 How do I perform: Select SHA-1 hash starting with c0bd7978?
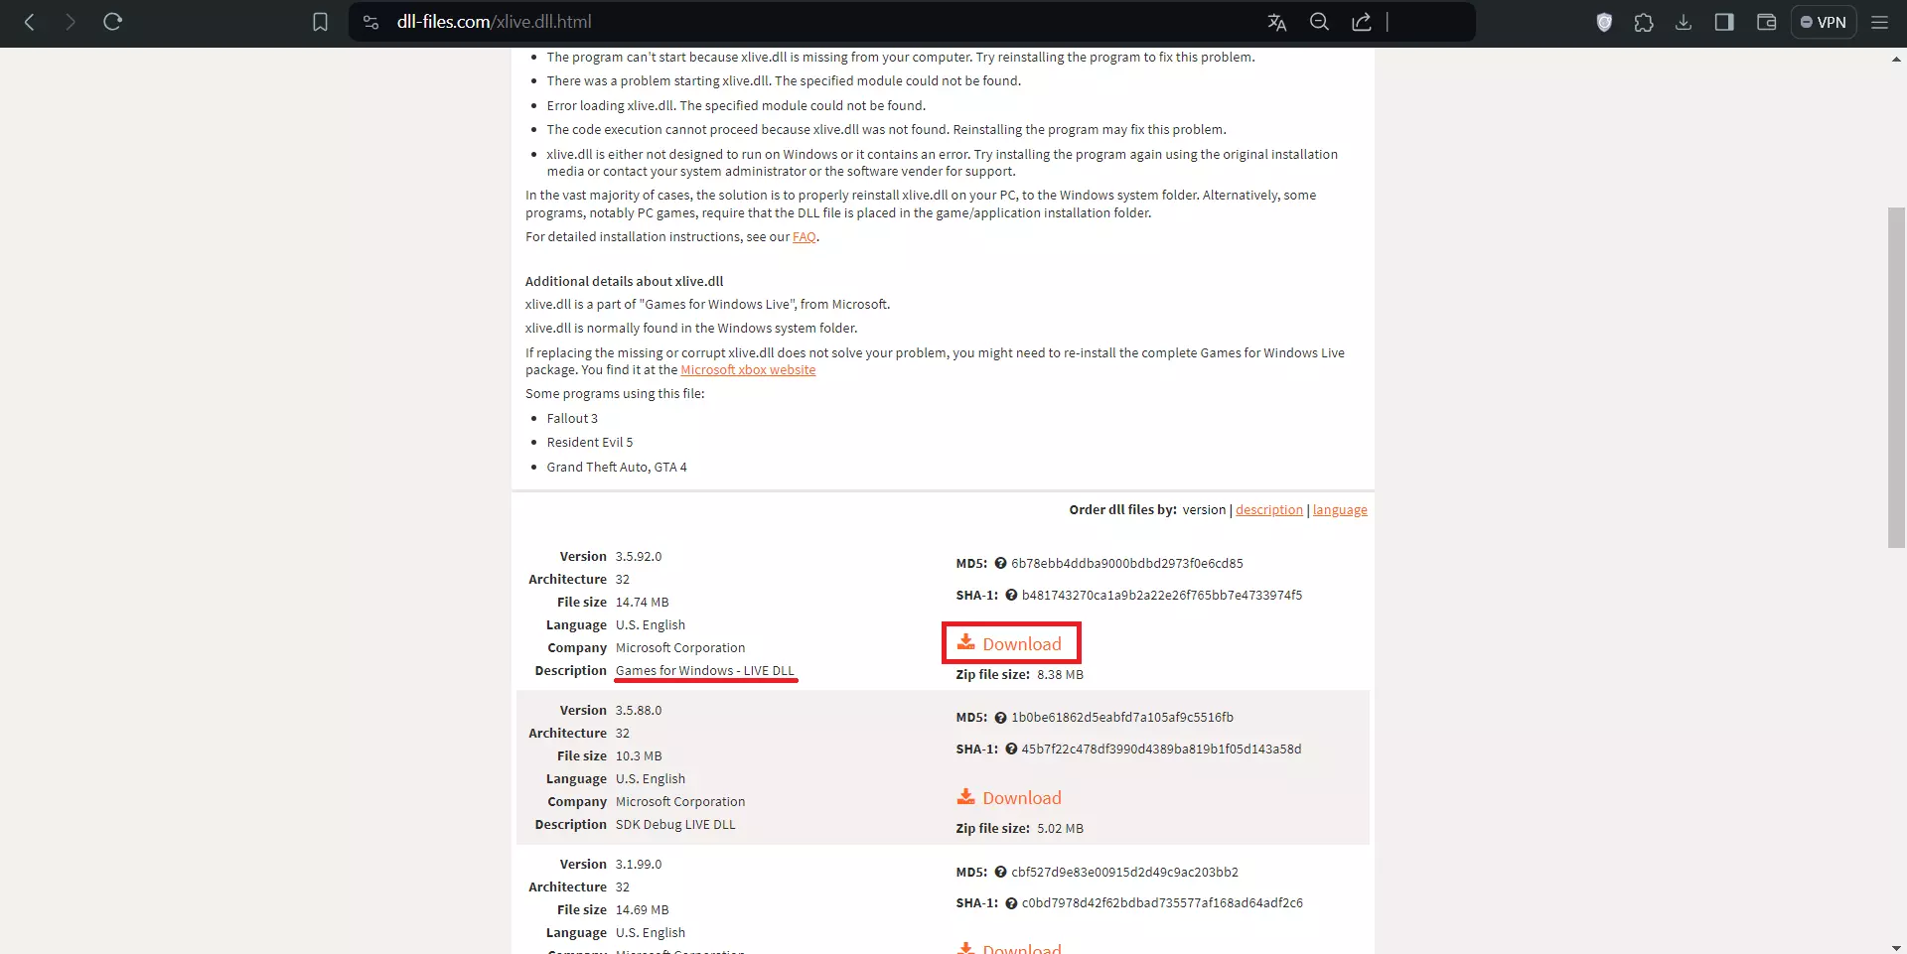point(1162,903)
